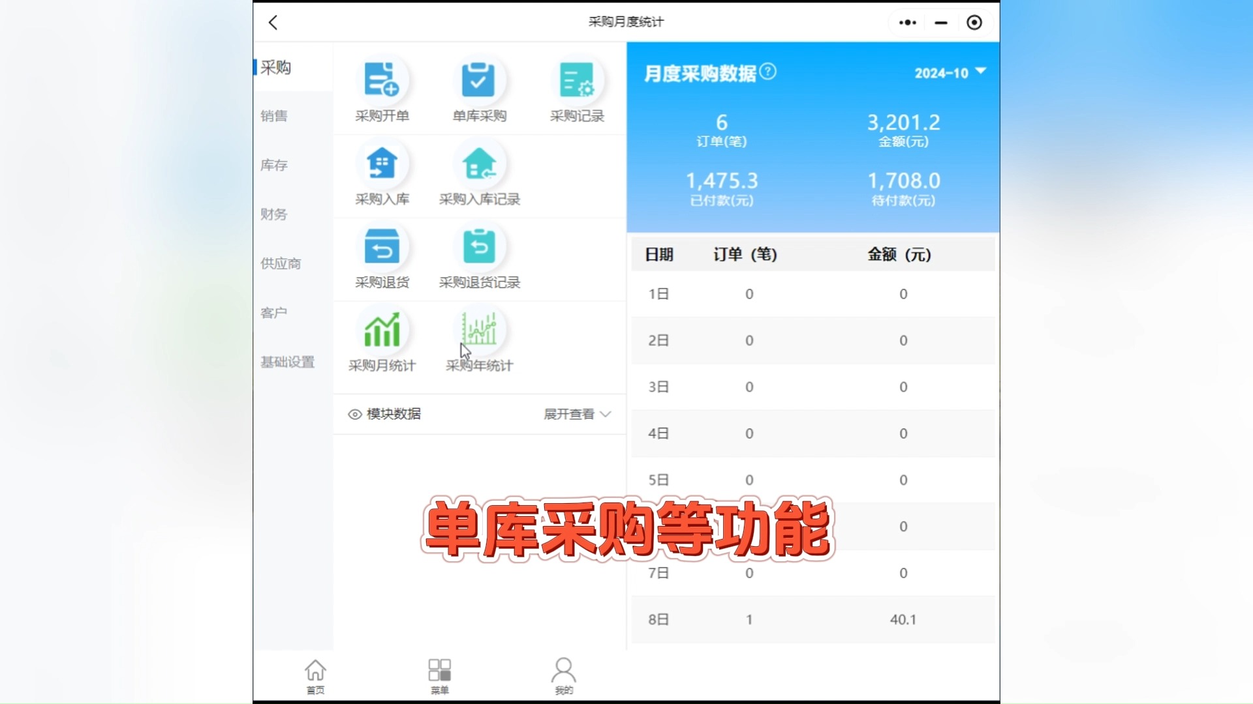1253x704 pixels.
Task: Click the 40.1 amount in the 8日 row
Action: 903,619
